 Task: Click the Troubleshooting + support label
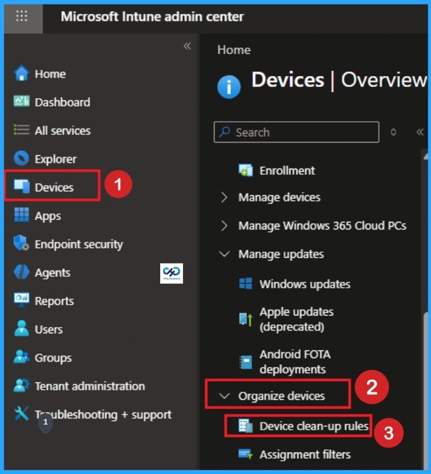coord(103,414)
